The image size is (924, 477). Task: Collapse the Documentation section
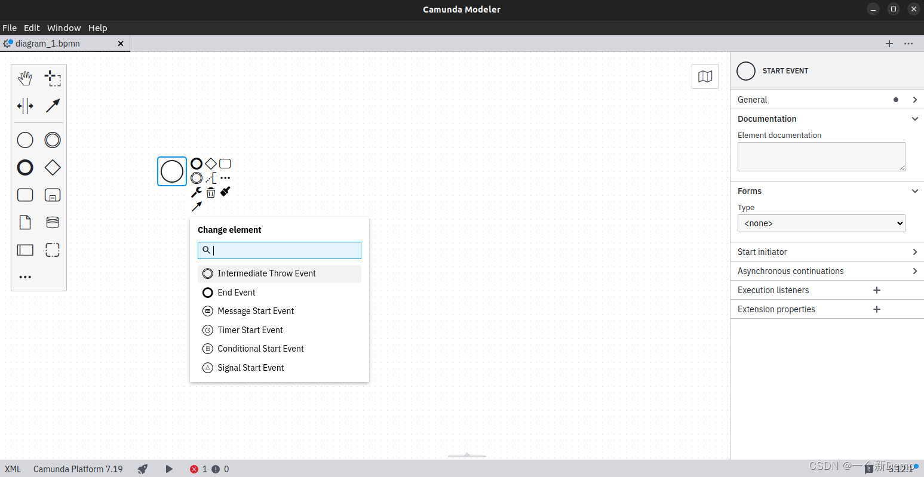827,119
